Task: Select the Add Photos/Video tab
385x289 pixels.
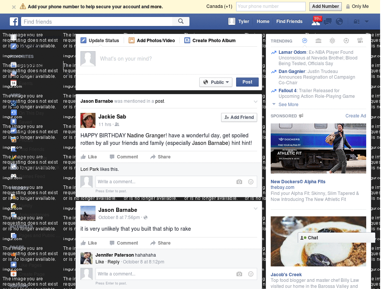Action: point(152,41)
